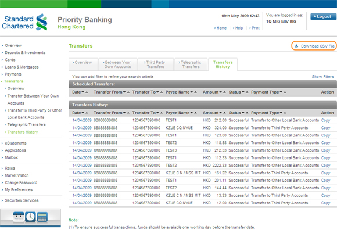This screenshot has width=337, height=230.
Task: Open My Preferences in the sidebar
Action: pyautogui.click(x=19, y=189)
